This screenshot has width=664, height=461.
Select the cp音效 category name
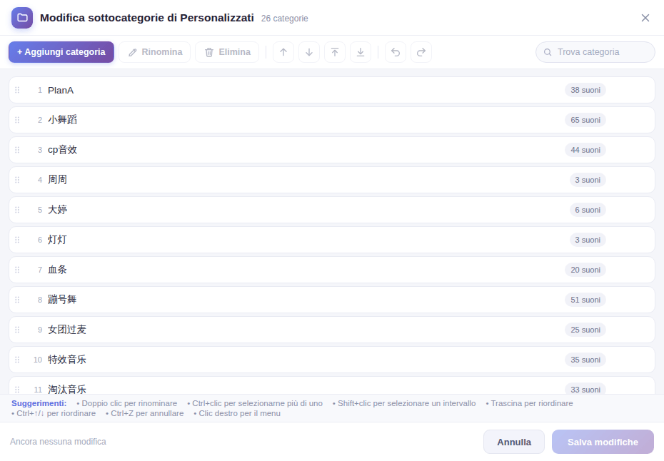coord(62,150)
